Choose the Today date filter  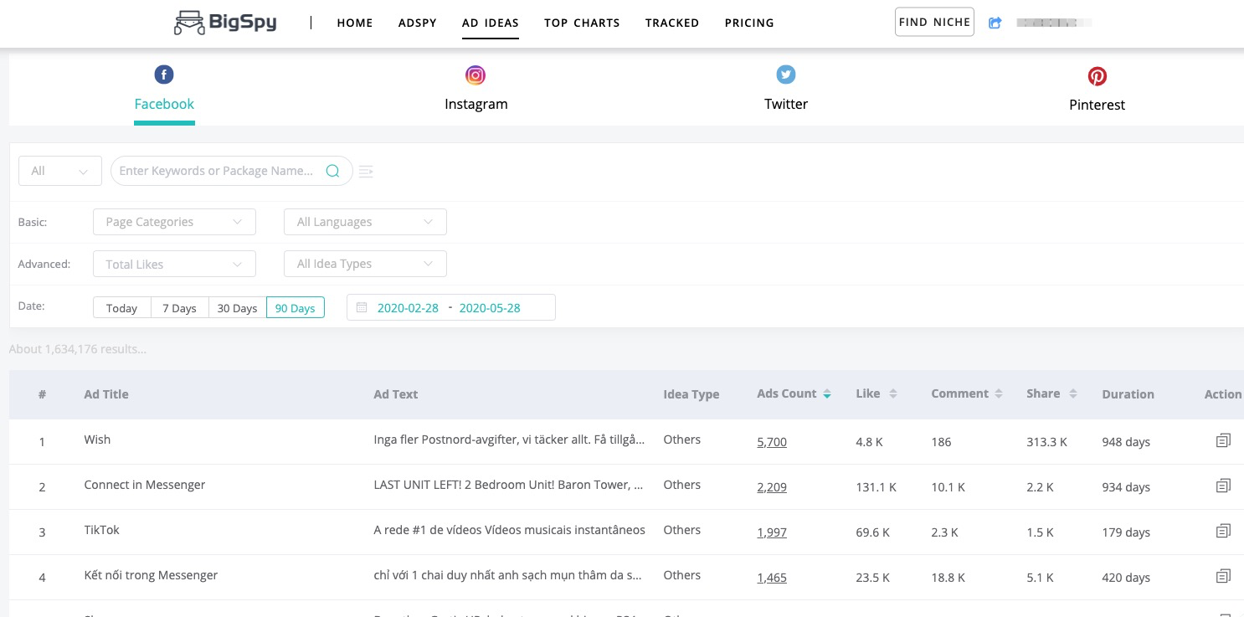[121, 308]
